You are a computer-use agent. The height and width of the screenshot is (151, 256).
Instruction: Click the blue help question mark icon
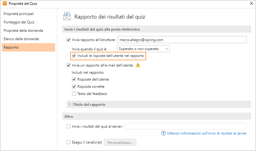164,133
